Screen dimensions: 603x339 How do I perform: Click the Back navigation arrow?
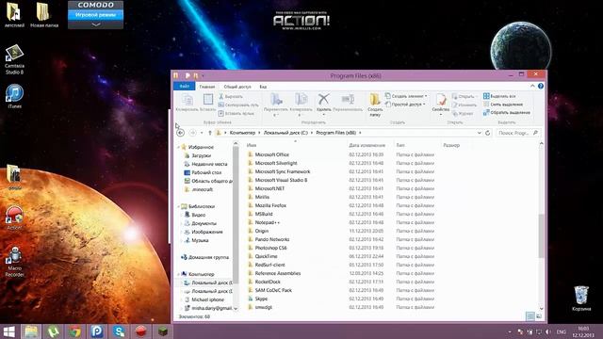coord(180,133)
